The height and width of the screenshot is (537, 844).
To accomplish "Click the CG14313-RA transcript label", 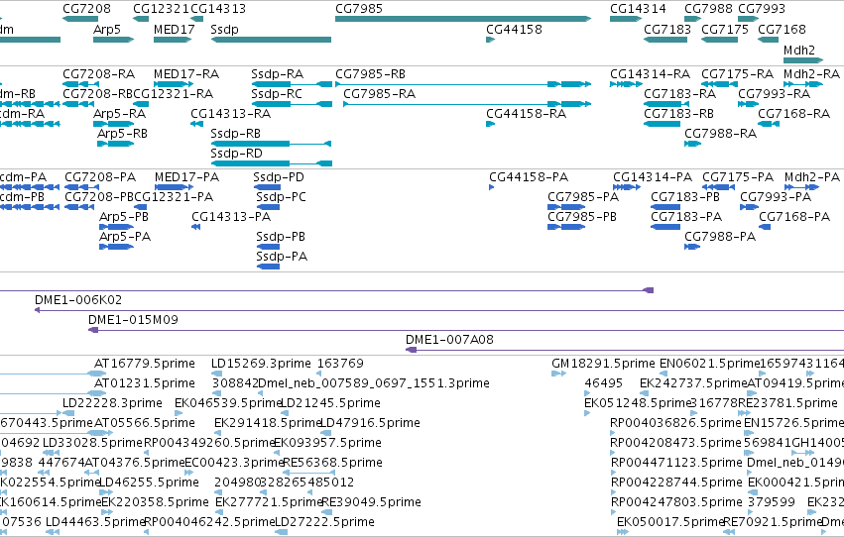I will [230, 113].
